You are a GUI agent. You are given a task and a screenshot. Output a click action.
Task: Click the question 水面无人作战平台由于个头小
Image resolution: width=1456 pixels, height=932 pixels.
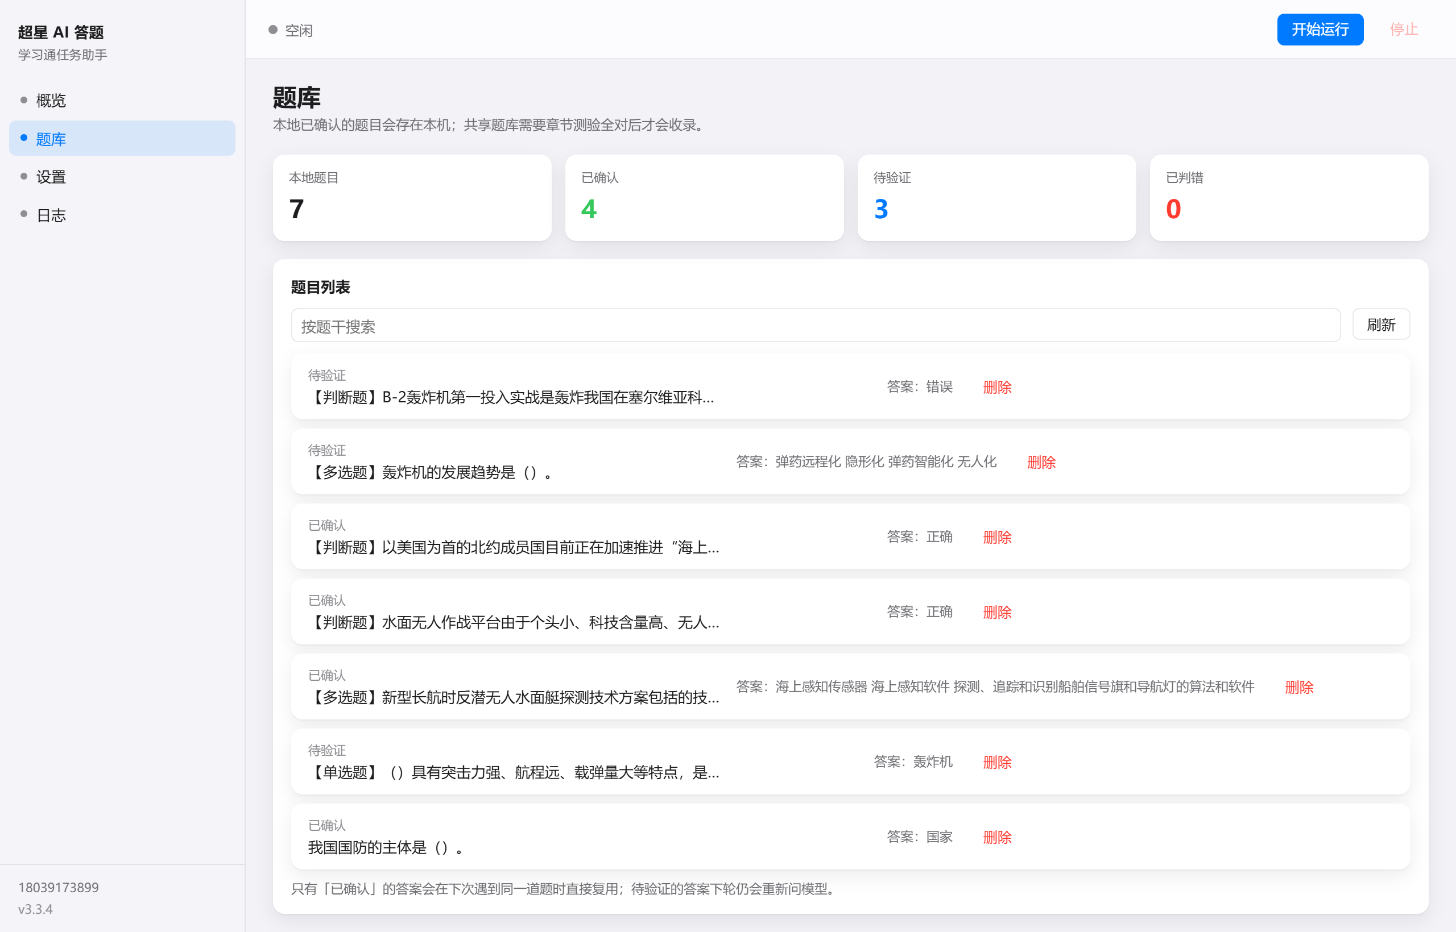[x=514, y=623]
